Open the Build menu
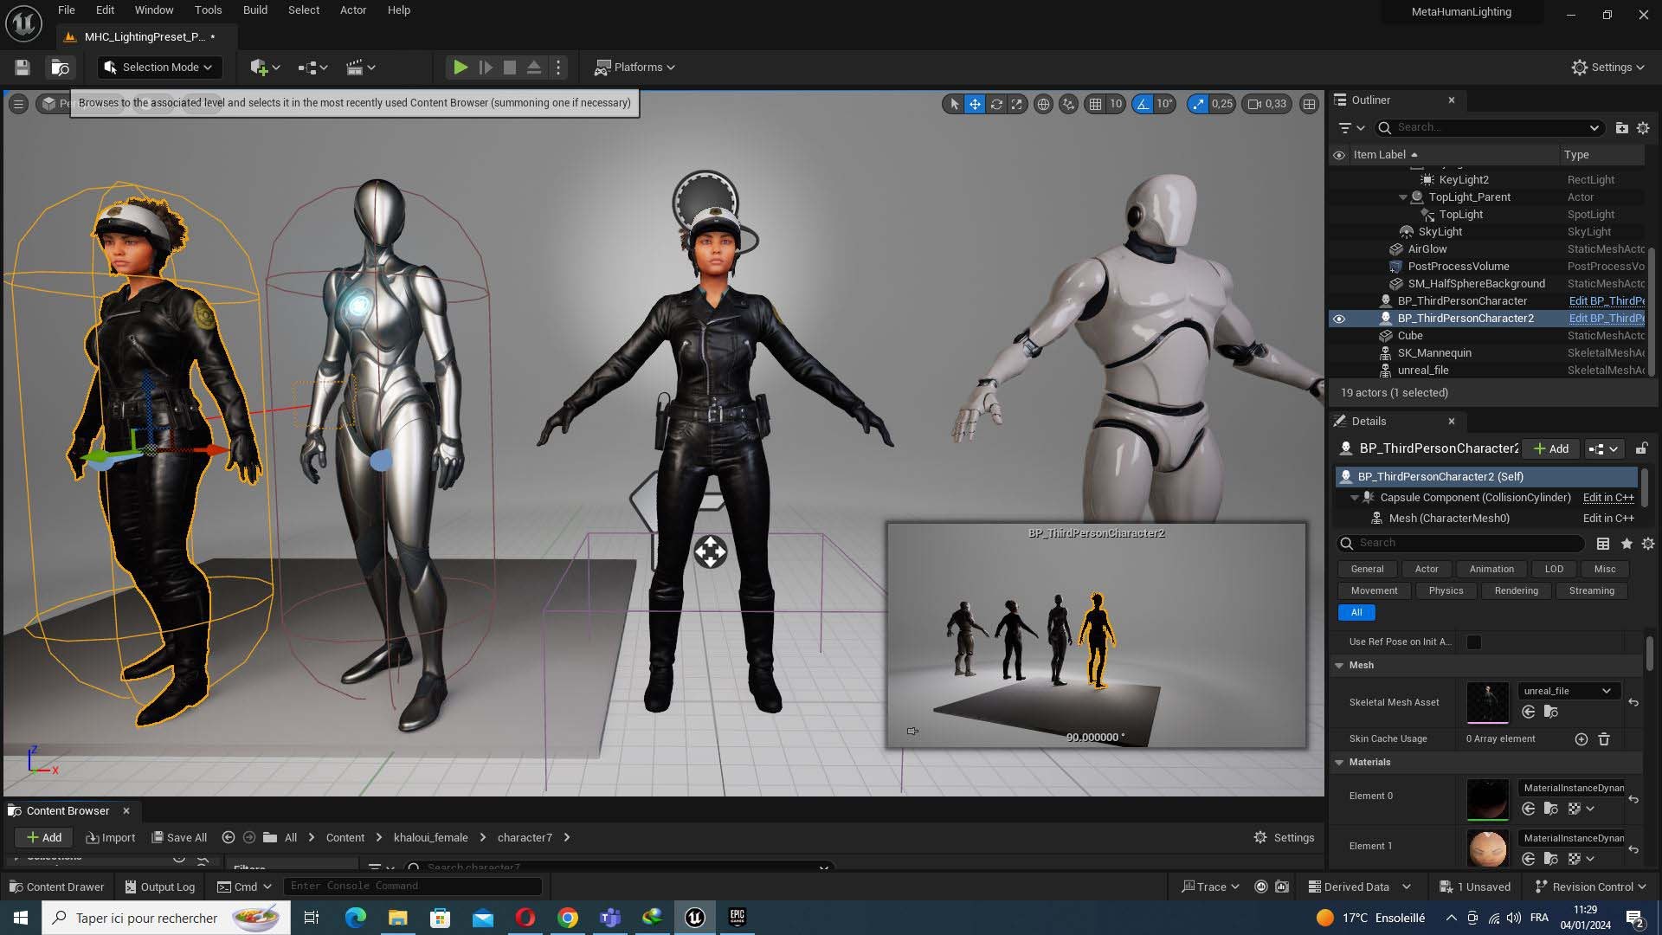 pos(255,10)
